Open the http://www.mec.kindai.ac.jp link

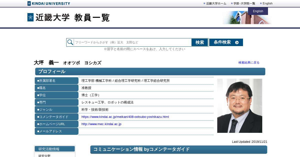click(101, 124)
